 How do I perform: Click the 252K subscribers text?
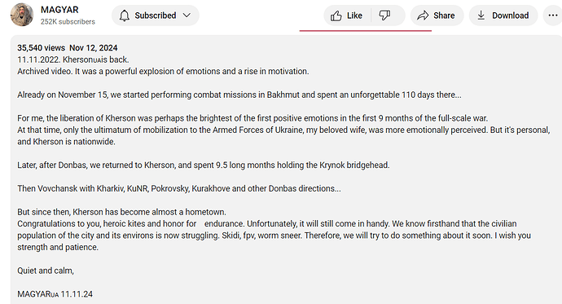68,22
